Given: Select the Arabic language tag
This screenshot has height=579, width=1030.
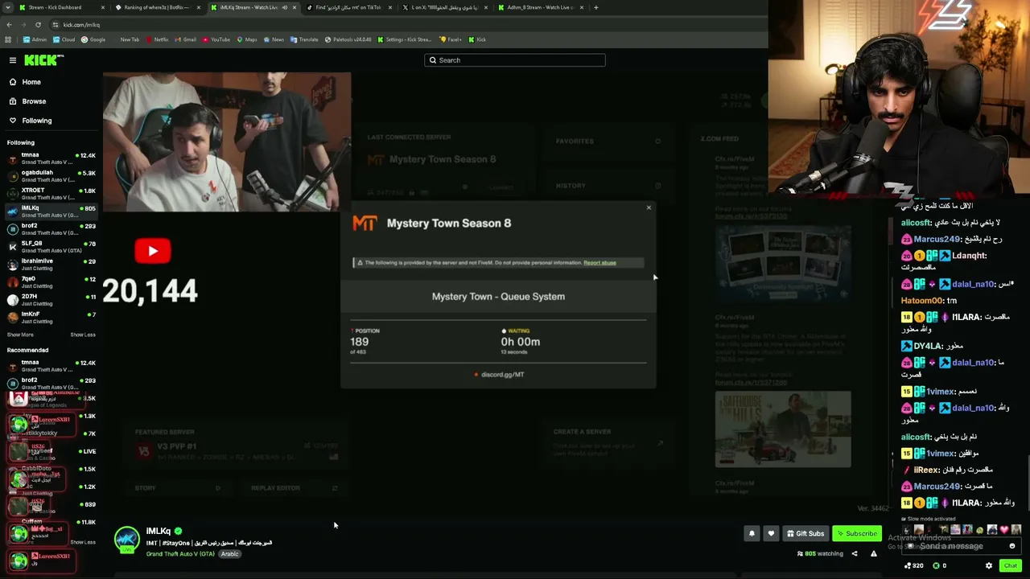Looking at the screenshot, I should 229,554.
